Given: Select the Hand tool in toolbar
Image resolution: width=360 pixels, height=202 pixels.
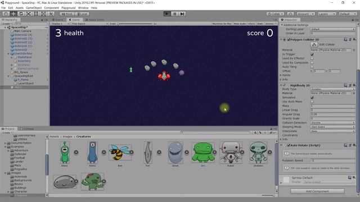Looking at the screenshot, I should (6, 13).
